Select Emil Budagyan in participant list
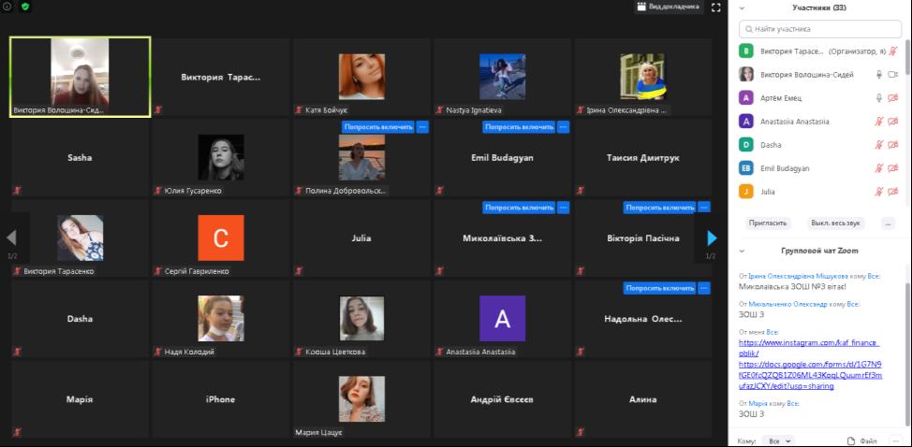Screen dimensions: 912x447 pyautogui.click(x=785, y=168)
